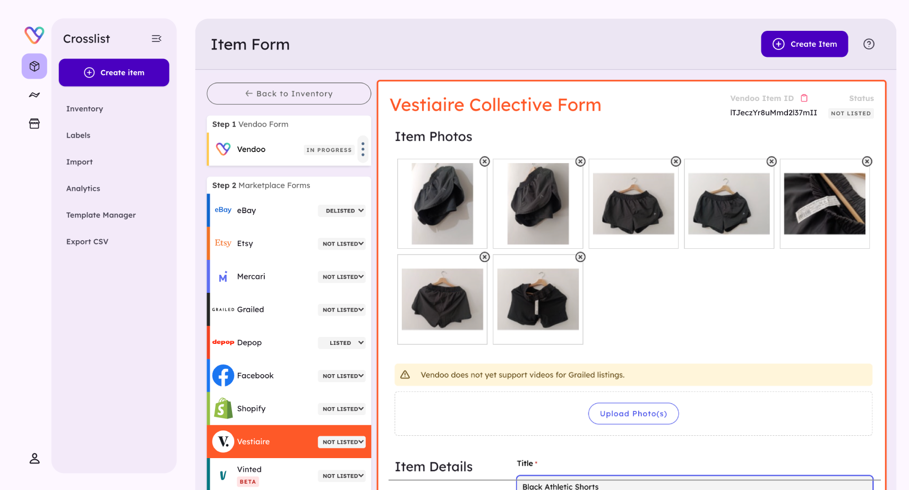Go to Export CSV menu item
Image resolution: width=909 pixels, height=490 pixels.
pyautogui.click(x=87, y=242)
